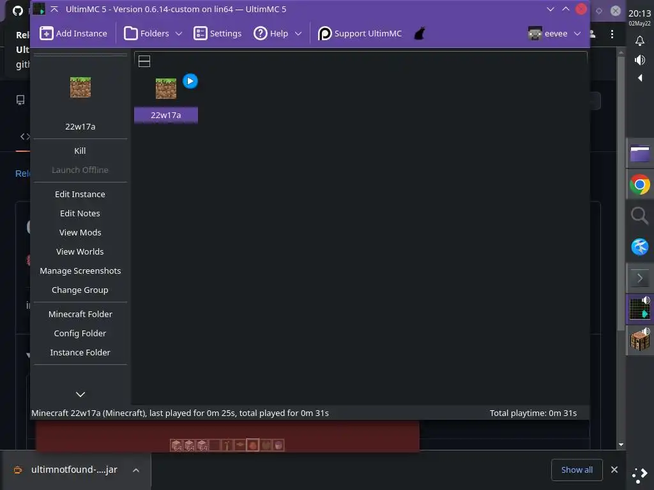Open the Config Folder
Screen dimensions: 654x490
pos(80,333)
